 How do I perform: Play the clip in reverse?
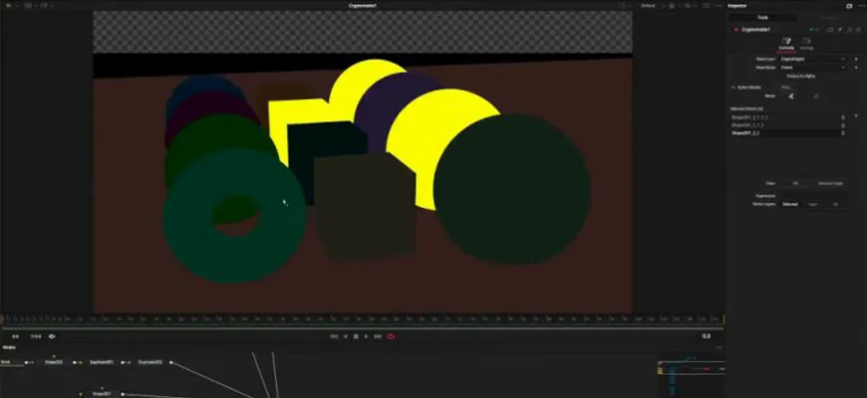click(346, 336)
